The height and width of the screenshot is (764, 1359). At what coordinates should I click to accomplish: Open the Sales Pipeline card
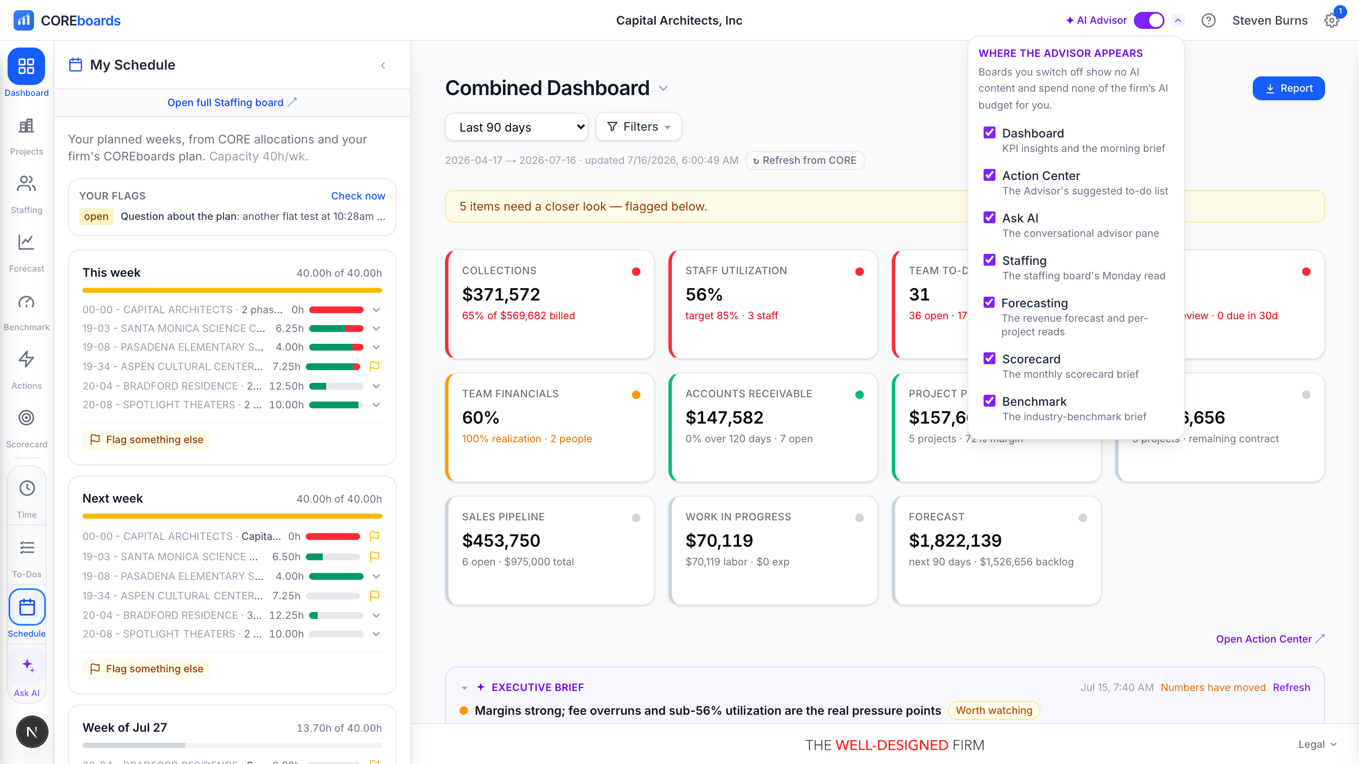[x=550, y=551]
